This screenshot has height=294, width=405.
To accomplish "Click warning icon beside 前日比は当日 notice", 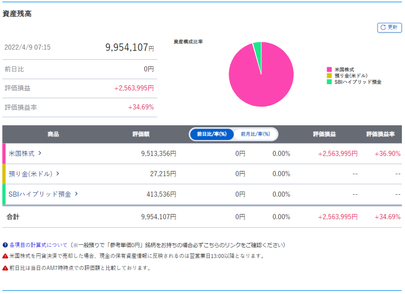I will (5, 268).
